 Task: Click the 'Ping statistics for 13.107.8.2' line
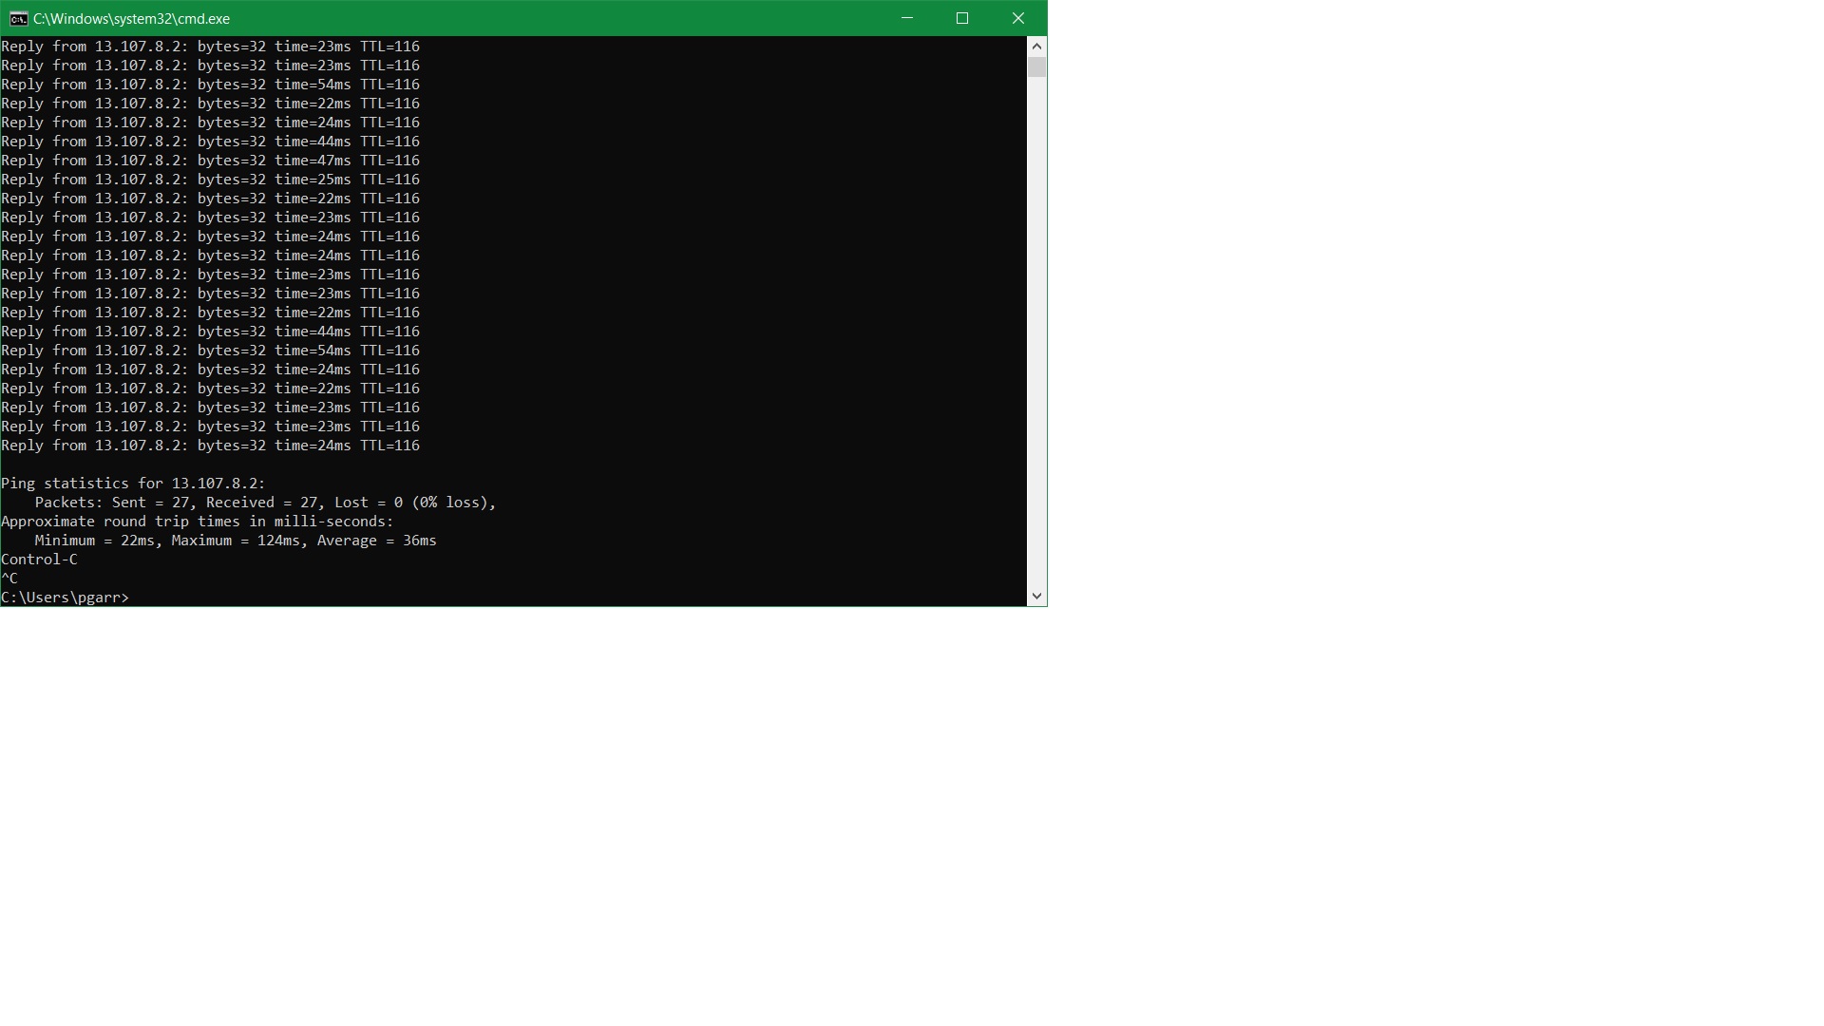(x=133, y=484)
